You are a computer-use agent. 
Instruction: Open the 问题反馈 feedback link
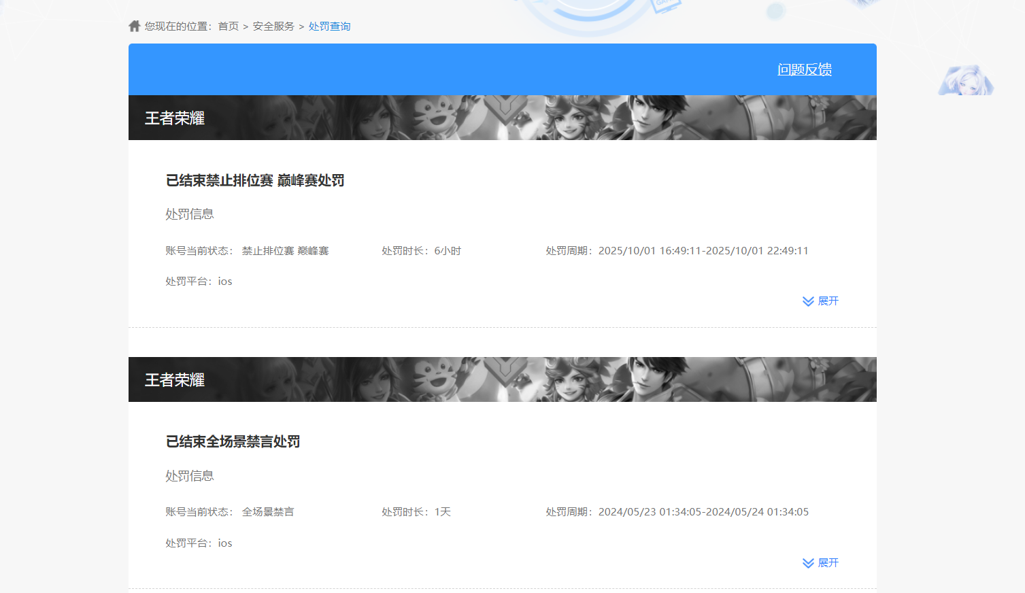coord(805,69)
